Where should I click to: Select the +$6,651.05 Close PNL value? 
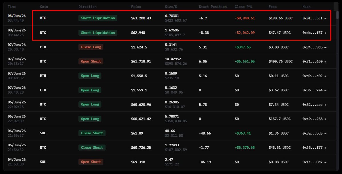pyautogui.click(x=245, y=62)
